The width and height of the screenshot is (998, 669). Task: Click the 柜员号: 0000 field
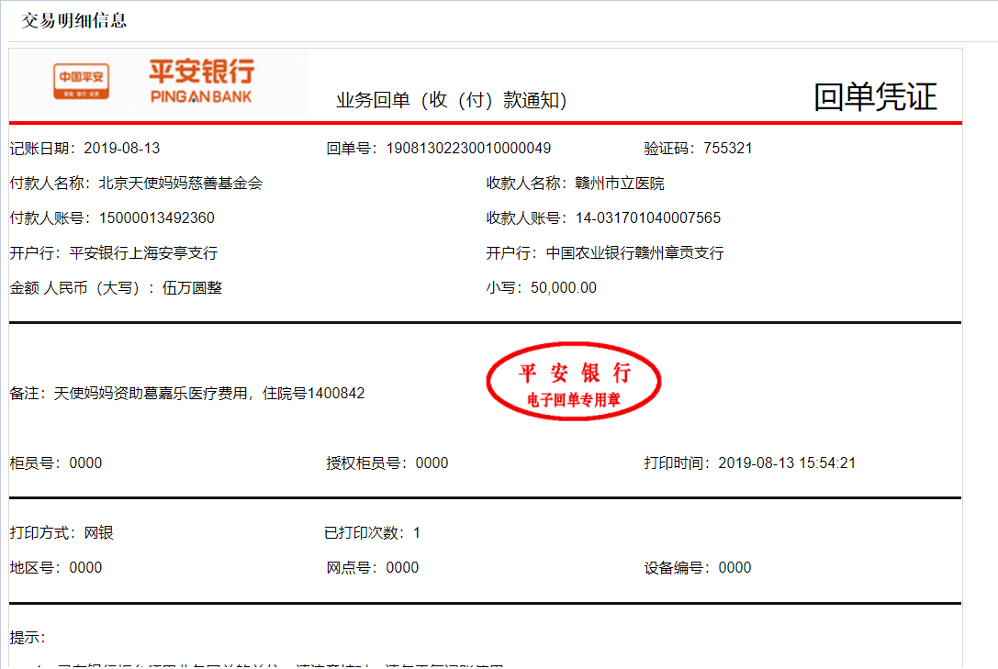click(x=56, y=463)
